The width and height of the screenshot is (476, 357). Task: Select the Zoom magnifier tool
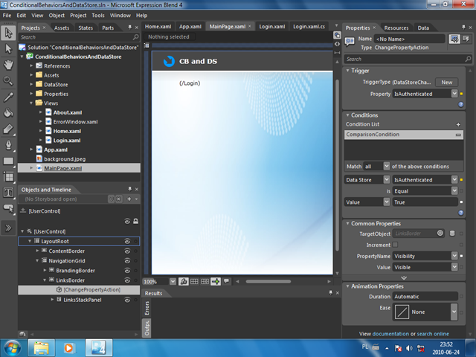coord(8,80)
